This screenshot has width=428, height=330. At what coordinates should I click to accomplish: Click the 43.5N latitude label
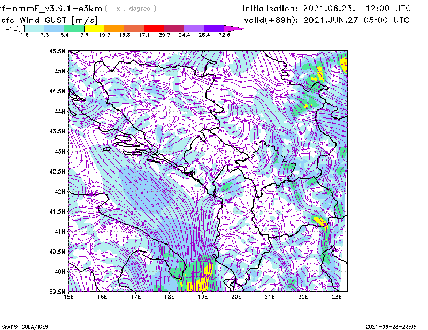pyautogui.click(x=57, y=131)
